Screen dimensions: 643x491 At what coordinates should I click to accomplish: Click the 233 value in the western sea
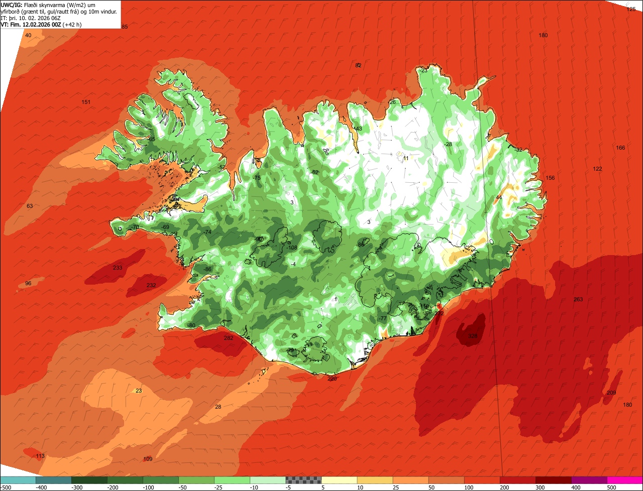click(x=117, y=268)
